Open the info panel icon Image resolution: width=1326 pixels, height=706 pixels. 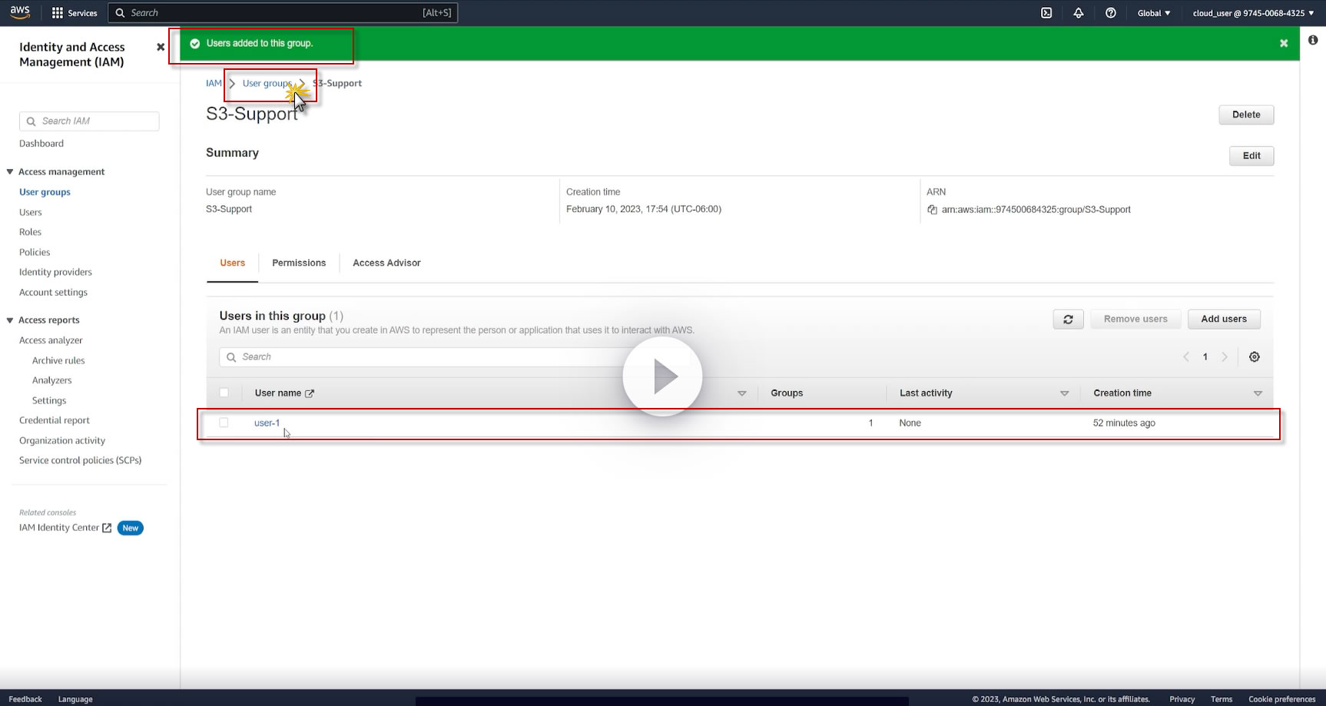pyautogui.click(x=1313, y=40)
